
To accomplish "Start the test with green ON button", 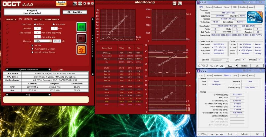I will pos(81,27).
